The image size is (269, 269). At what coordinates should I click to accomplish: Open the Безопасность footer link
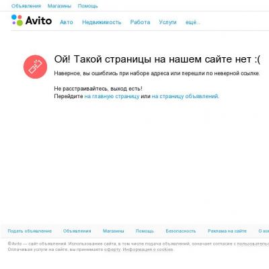pyautogui.click(x=181, y=231)
